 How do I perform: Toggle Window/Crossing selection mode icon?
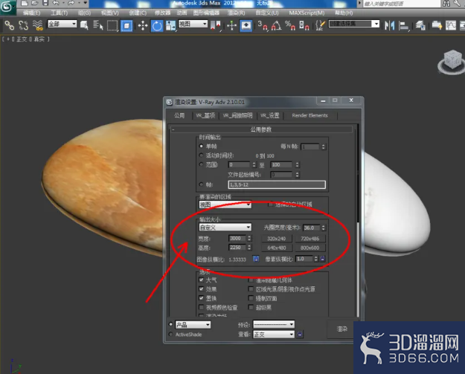(x=126, y=26)
